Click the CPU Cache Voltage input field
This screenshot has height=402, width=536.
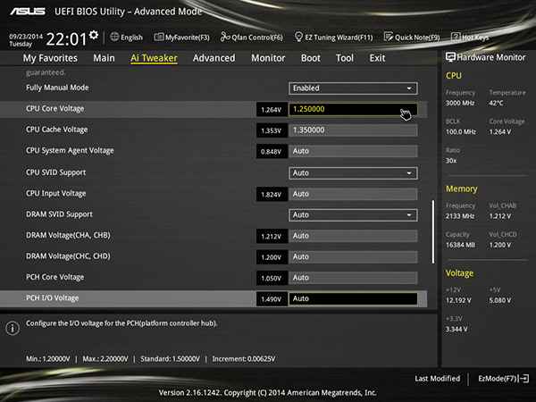point(353,130)
